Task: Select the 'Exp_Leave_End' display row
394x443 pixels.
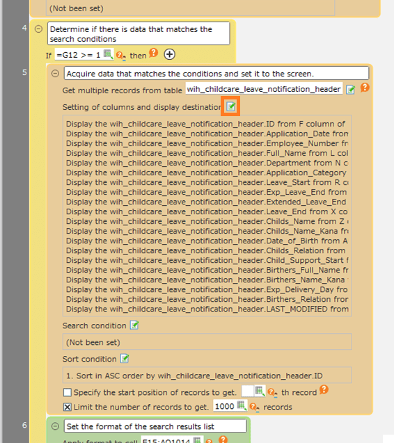Action: [x=207, y=192]
